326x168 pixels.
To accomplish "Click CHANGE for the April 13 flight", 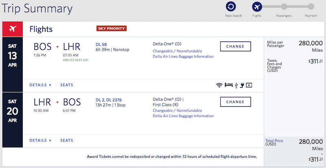I will (x=236, y=46).
